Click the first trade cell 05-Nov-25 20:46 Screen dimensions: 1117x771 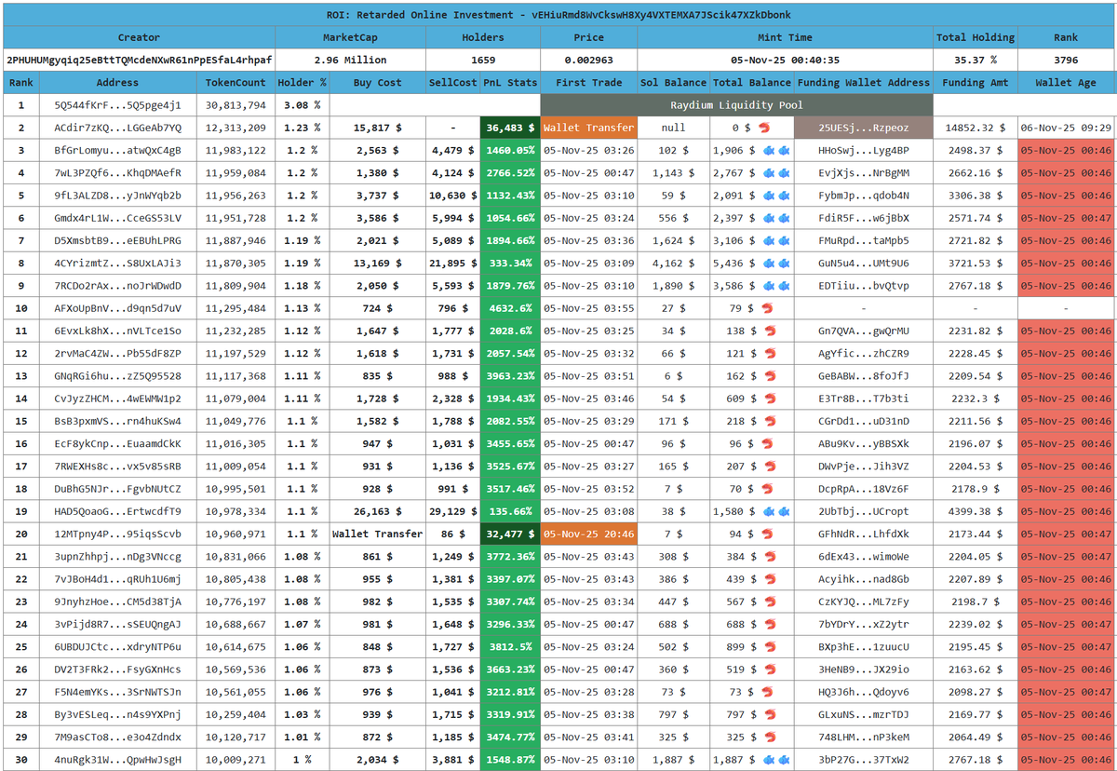point(588,534)
